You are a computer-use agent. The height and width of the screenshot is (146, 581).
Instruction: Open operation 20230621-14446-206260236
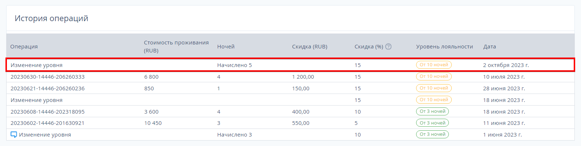[48, 88]
